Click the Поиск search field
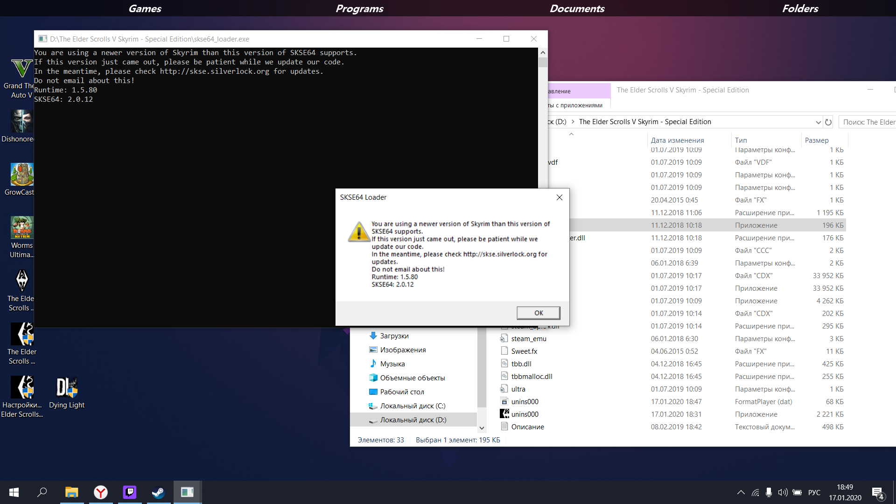 point(868,122)
